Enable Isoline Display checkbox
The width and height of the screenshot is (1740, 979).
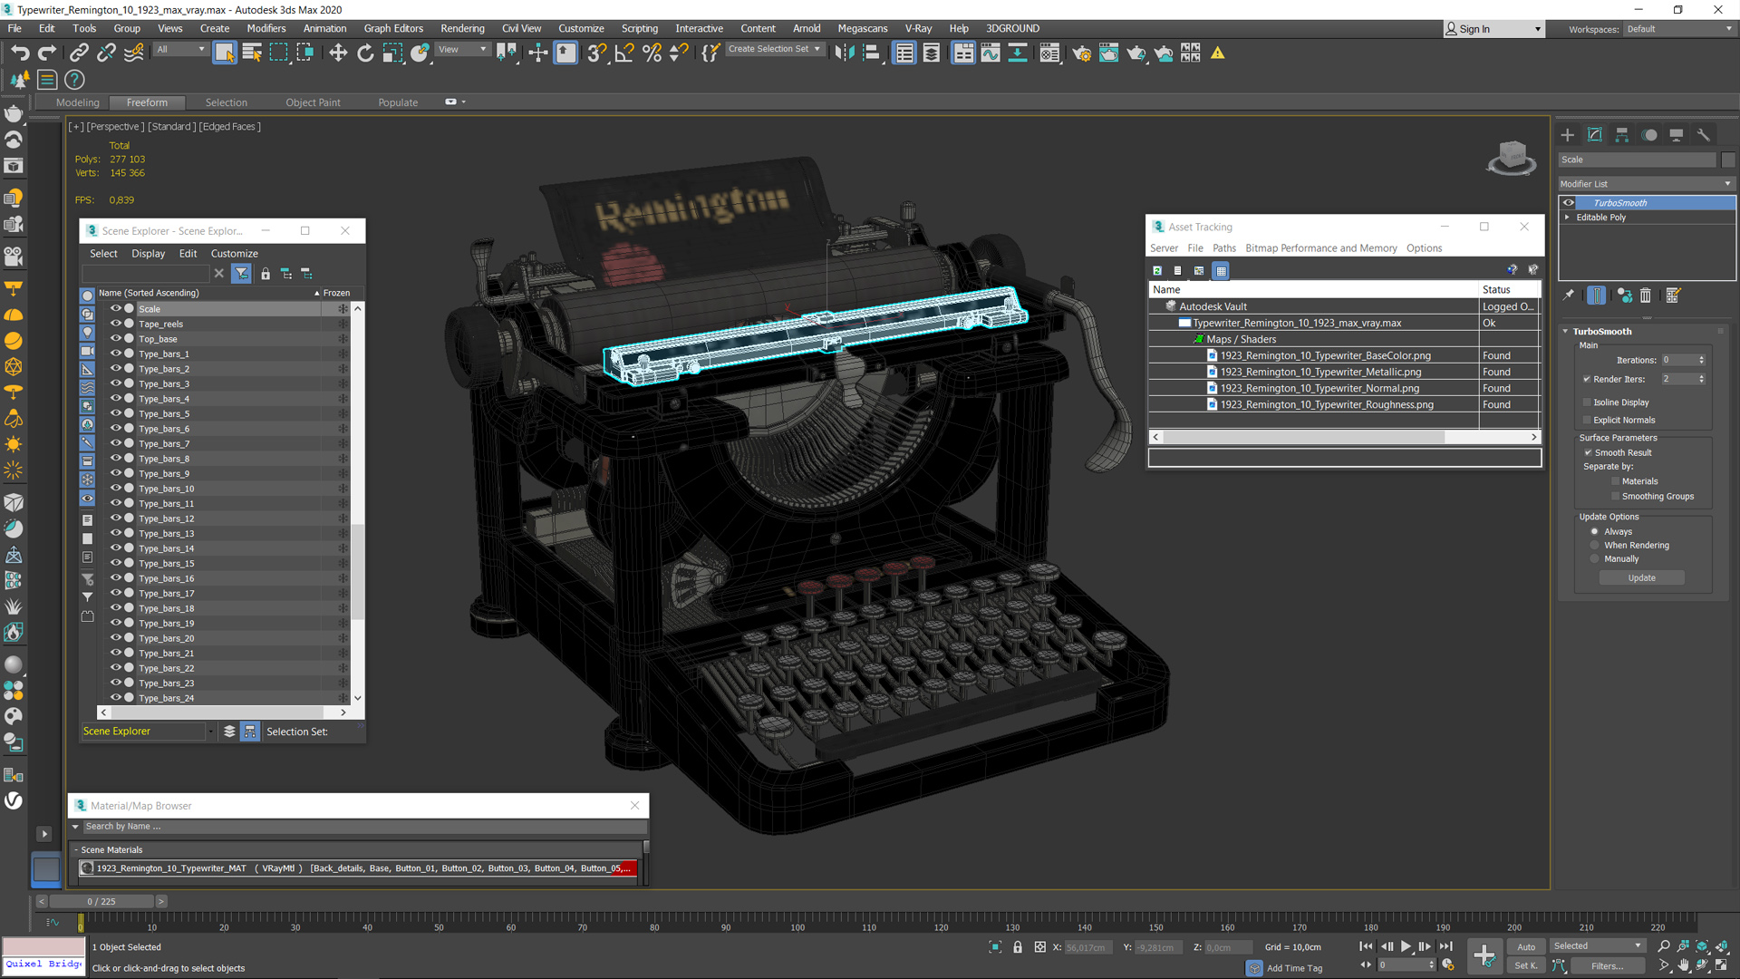tap(1587, 402)
